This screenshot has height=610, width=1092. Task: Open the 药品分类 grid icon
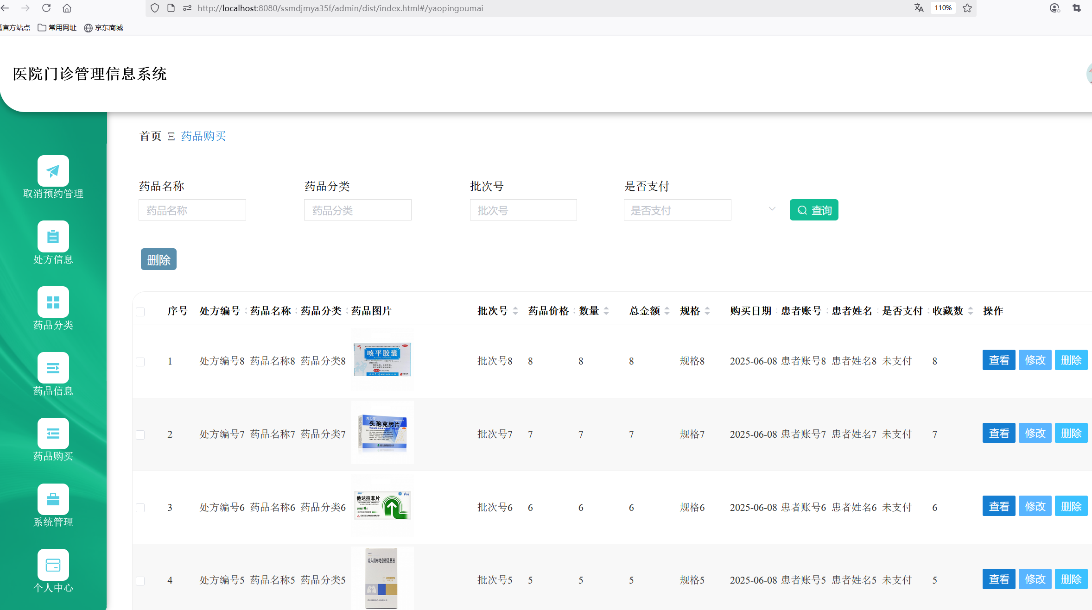click(53, 302)
